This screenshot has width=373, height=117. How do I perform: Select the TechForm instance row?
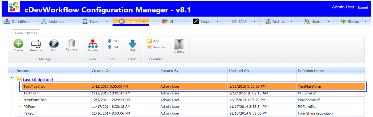[x=32, y=93]
